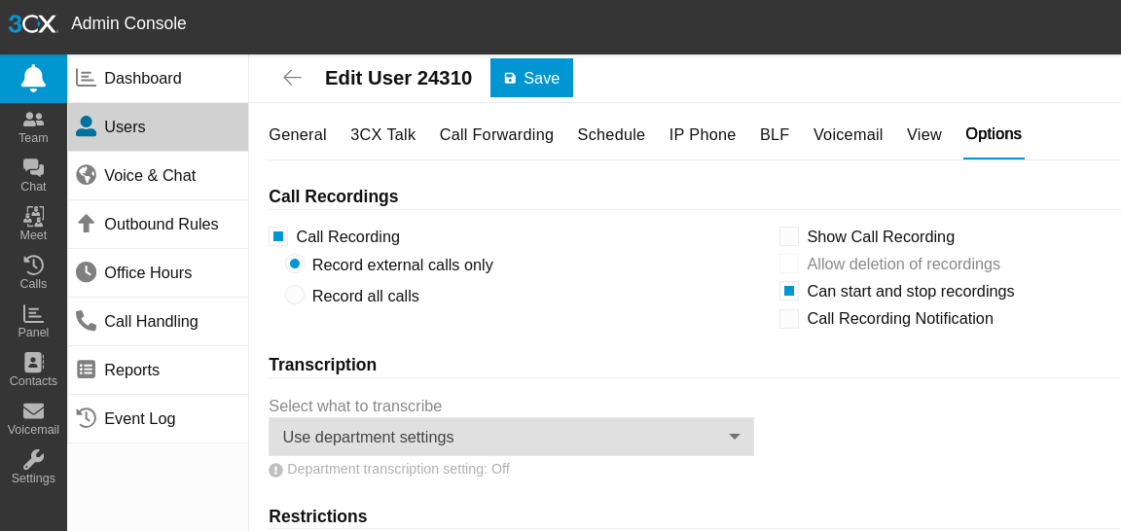Switch to the Schedule tab
The width and height of the screenshot is (1121, 531).
pos(611,135)
